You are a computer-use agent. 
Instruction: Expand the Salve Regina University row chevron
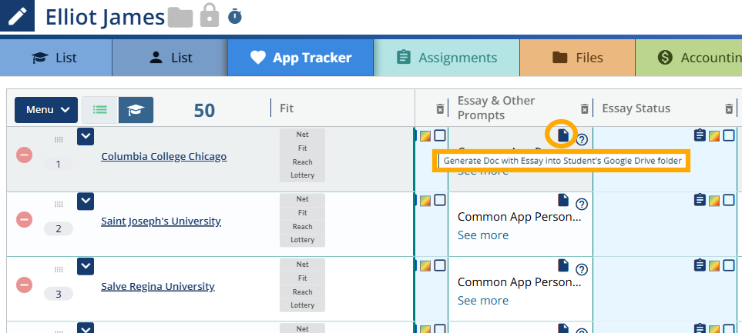pos(86,266)
